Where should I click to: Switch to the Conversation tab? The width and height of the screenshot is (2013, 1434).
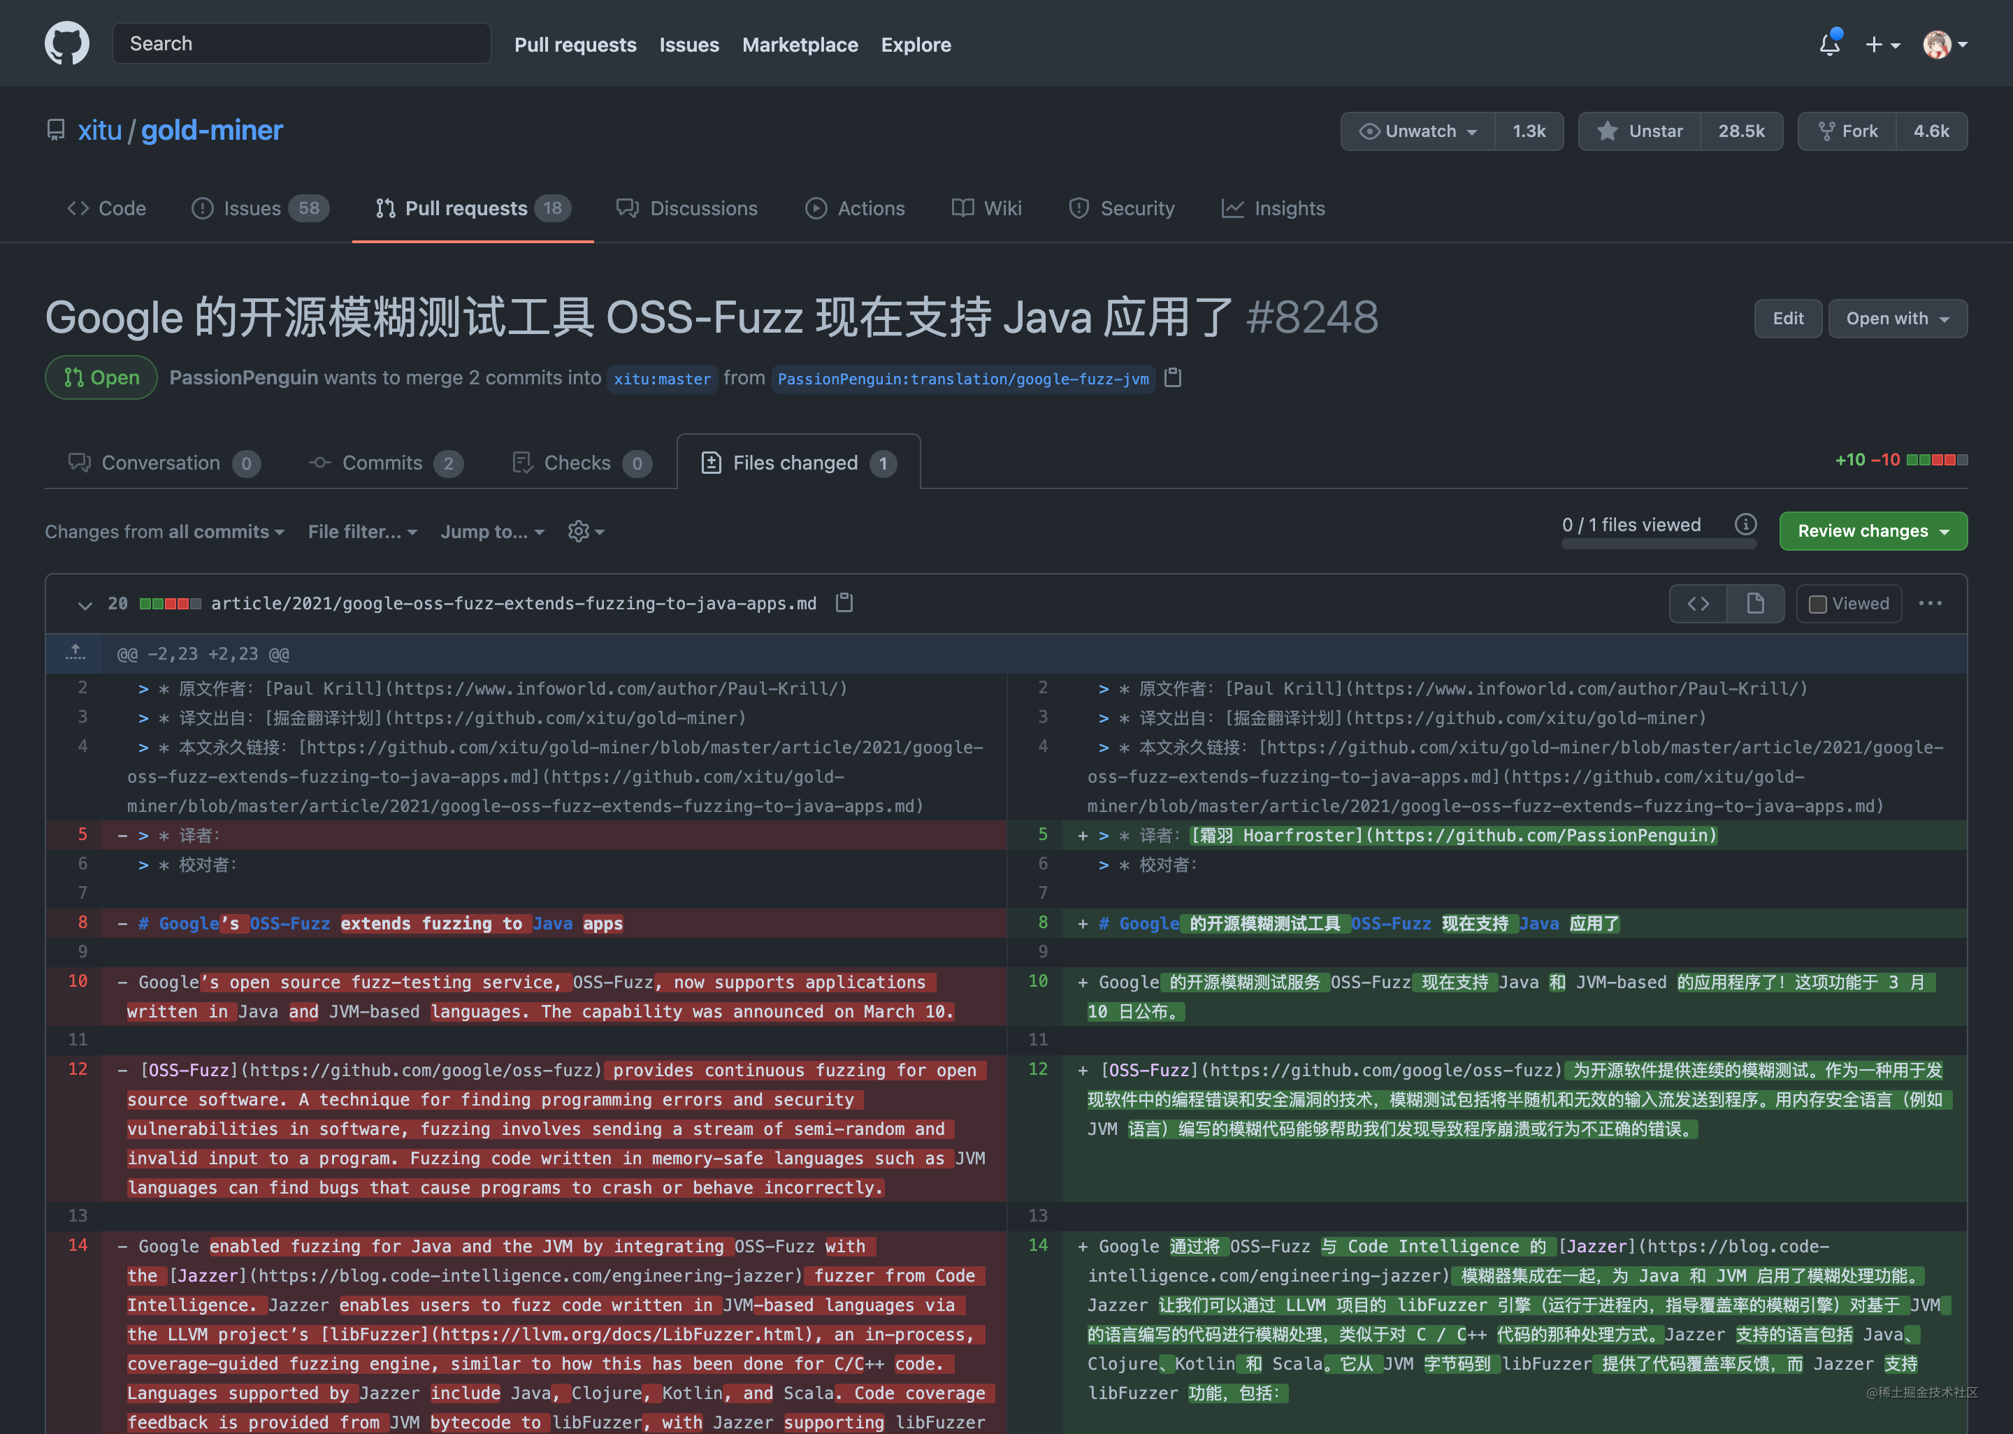point(164,463)
